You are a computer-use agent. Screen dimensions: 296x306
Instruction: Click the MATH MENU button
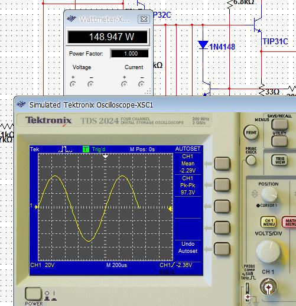289,222
